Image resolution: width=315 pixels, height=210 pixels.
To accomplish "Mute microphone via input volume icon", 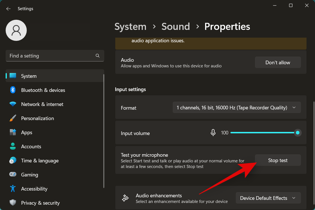I will point(213,133).
